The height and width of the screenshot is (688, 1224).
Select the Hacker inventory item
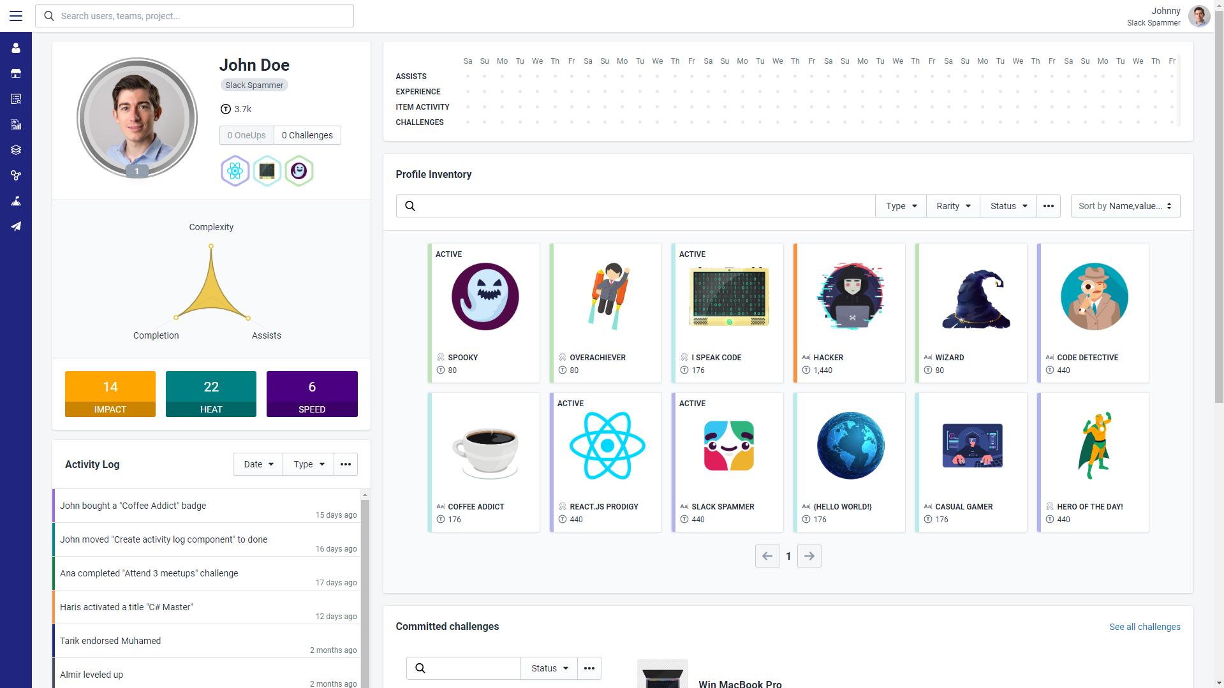tap(850, 313)
